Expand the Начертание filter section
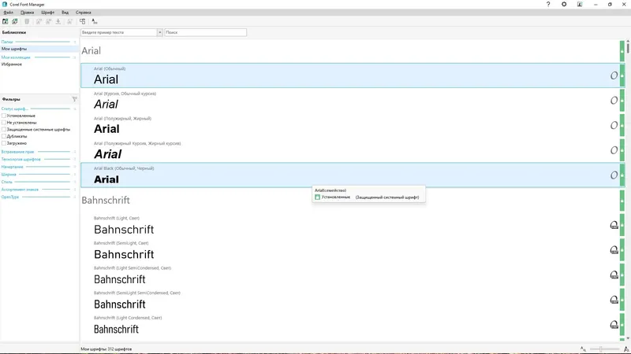 [75, 167]
